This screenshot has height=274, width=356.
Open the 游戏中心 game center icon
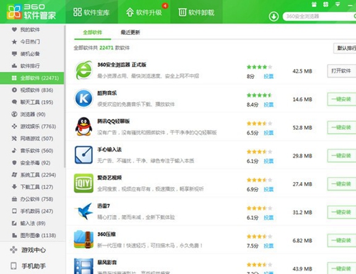coord(14,250)
